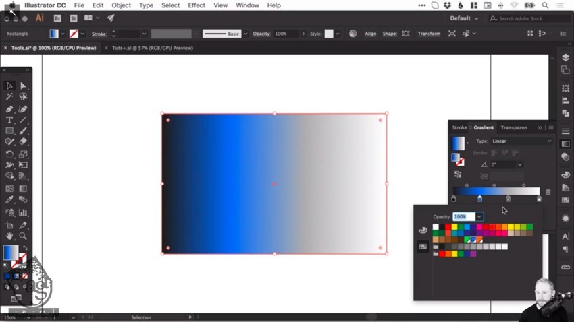Choose the Lasso tool
This screenshot has height=322, width=574.
coord(23,96)
